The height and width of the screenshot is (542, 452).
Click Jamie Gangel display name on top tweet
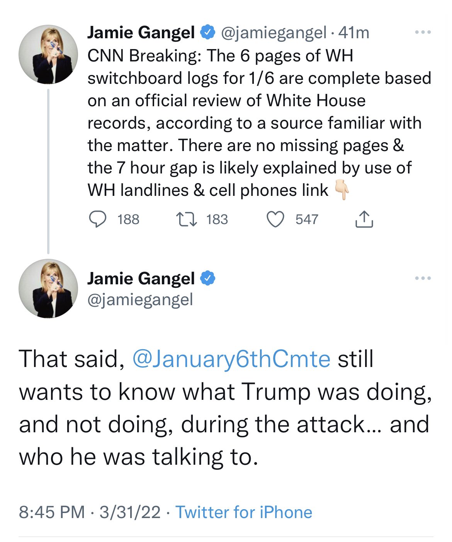pos(141,33)
